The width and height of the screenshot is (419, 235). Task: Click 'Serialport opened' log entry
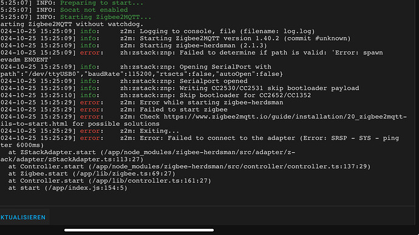pyautogui.click(x=124, y=81)
